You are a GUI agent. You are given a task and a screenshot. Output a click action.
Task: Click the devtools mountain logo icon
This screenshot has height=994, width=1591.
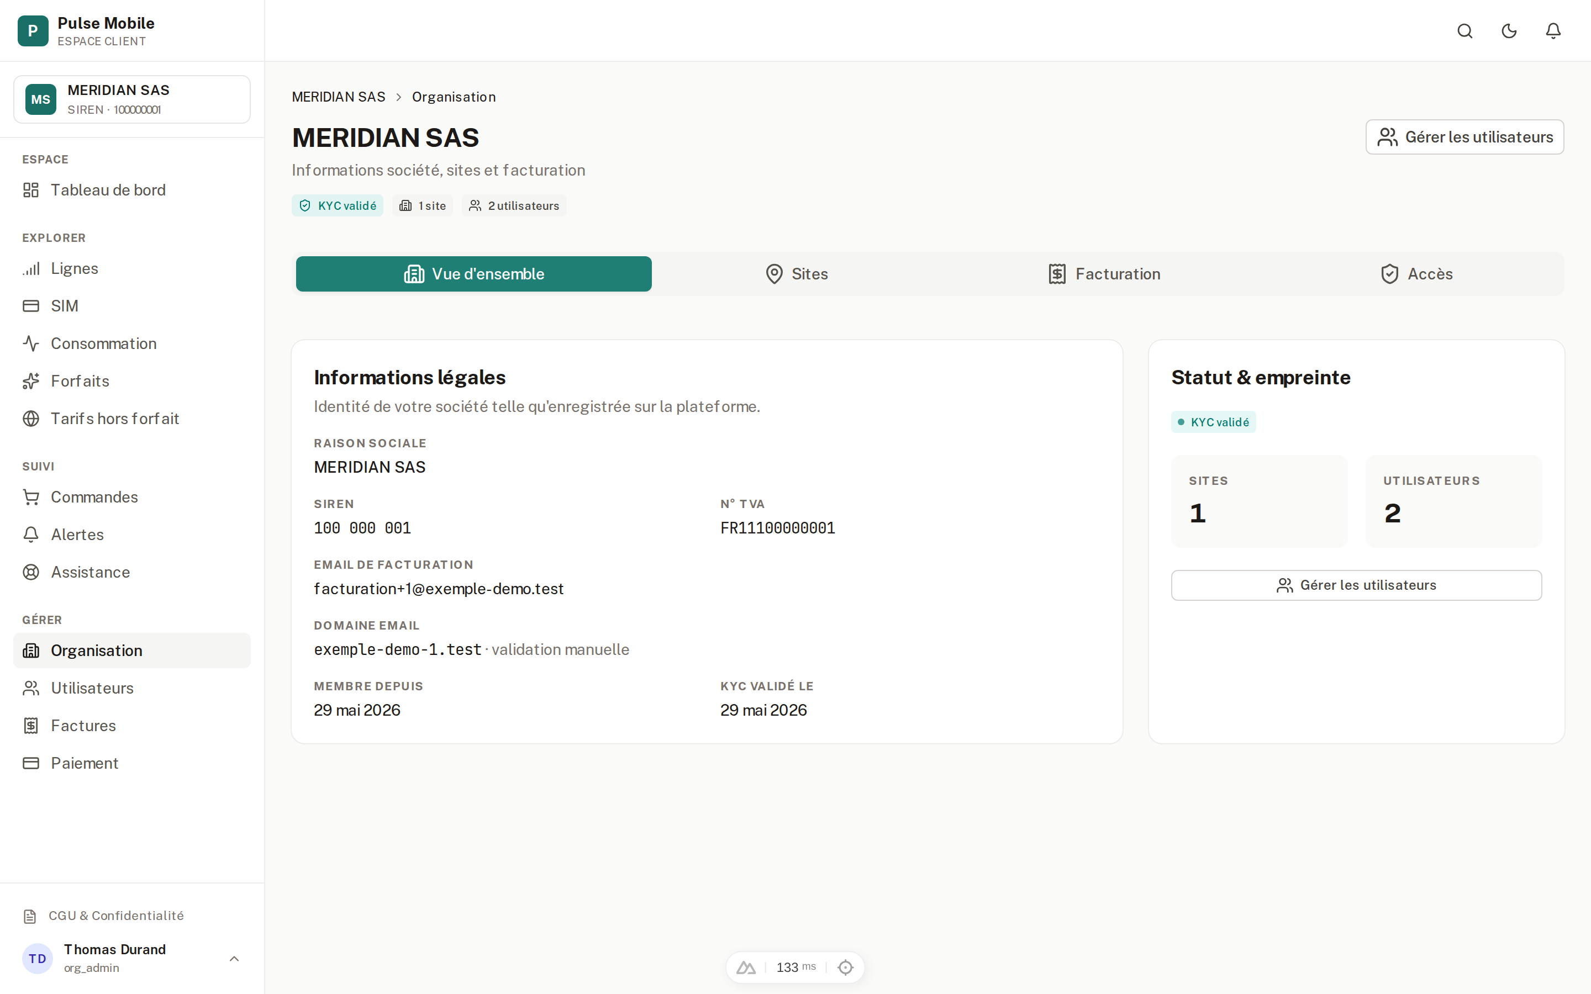pyautogui.click(x=746, y=967)
